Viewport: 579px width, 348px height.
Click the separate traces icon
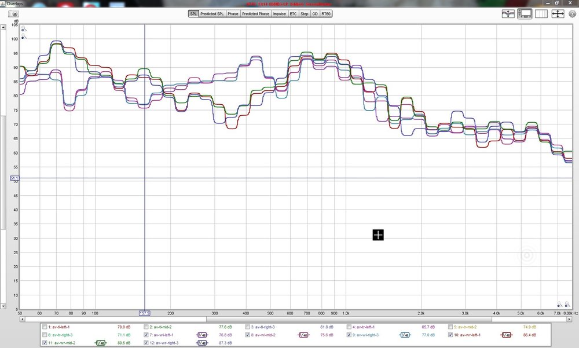(508, 14)
